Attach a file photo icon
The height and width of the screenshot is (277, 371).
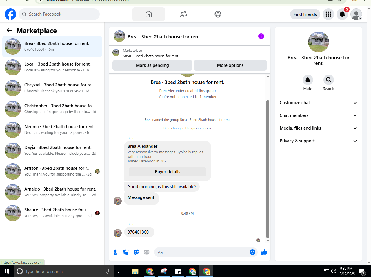click(126, 252)
